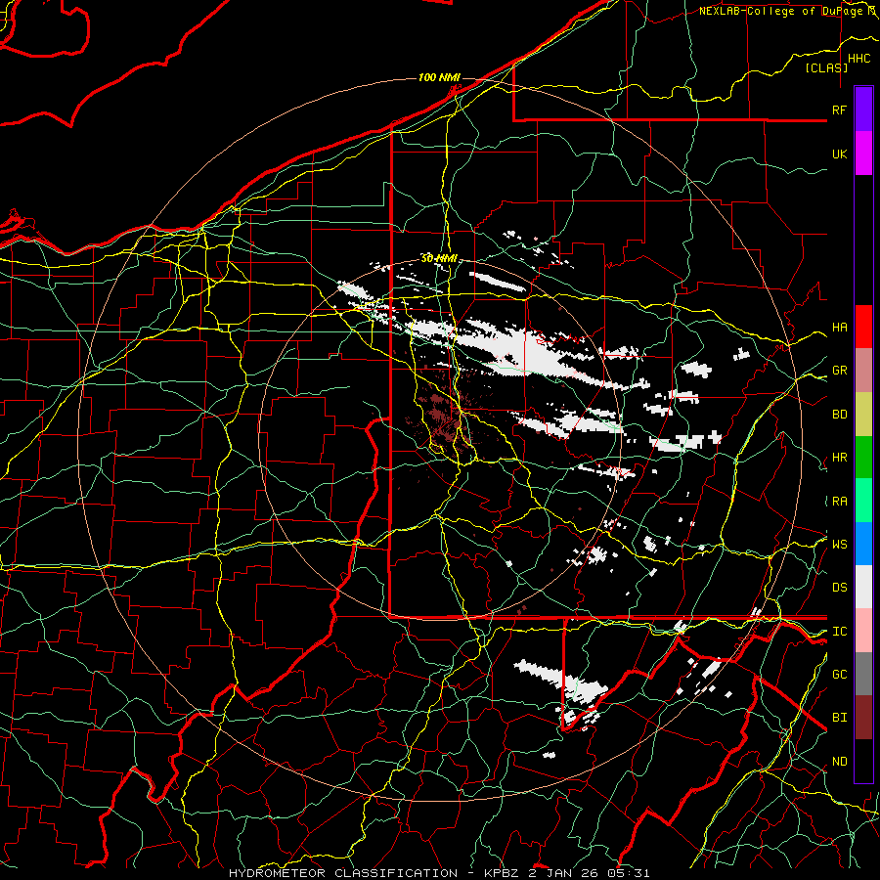Click the purple RF color bar swatch
This screenshot has height=880, width=880.
coord(863,109)
